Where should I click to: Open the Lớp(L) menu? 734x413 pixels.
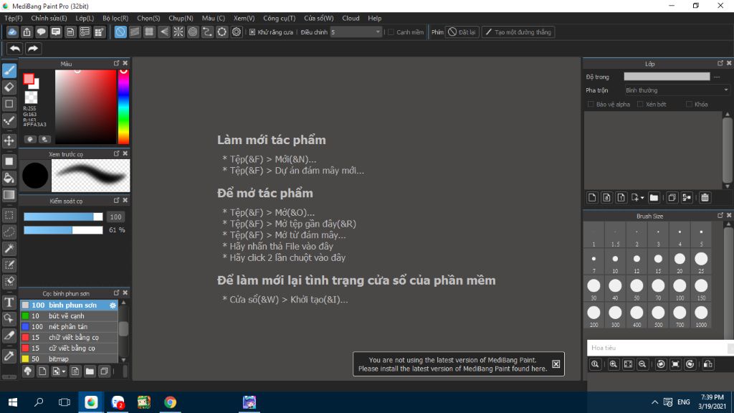point(85,18)
